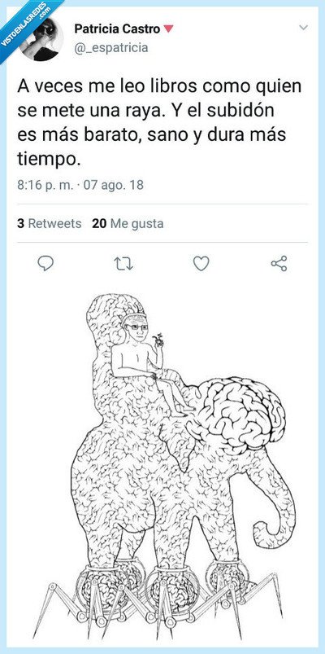Click the 07 ago. 18 date text
This screenshot has height=654, width=325.
[114, 185]
